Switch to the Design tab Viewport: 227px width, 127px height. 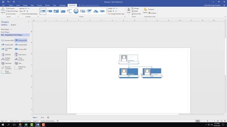pyautogui.click(x=25, y=5)
